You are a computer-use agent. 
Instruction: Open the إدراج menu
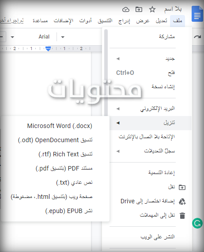124,21
